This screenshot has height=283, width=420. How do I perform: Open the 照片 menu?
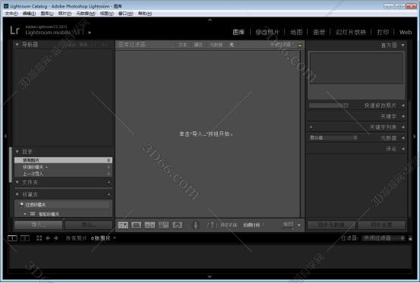(65, 14)
